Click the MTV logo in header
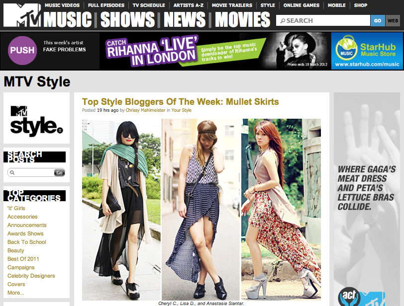Screen dimensions: 404x306 tap(22, 15)
